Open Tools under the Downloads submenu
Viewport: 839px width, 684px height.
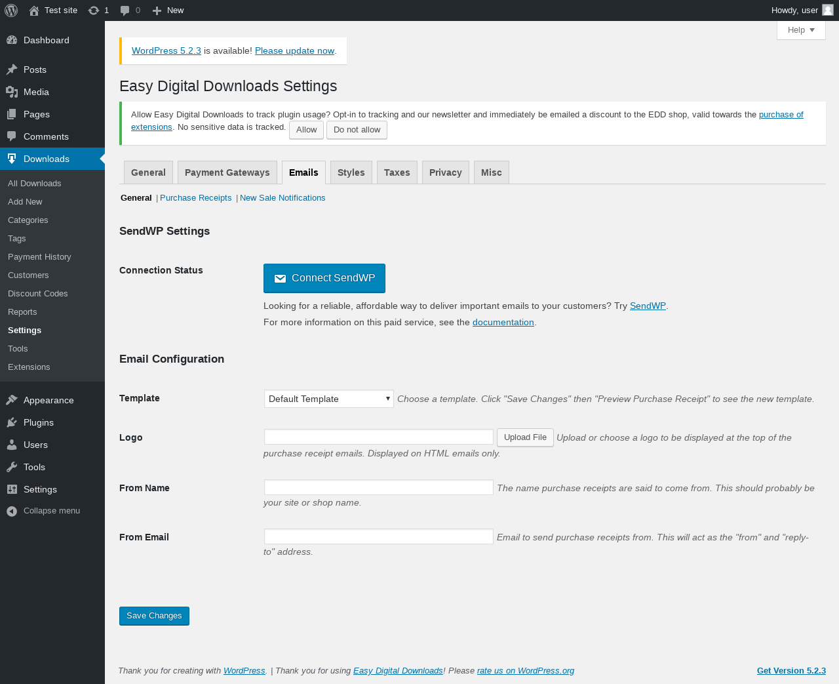52,349
